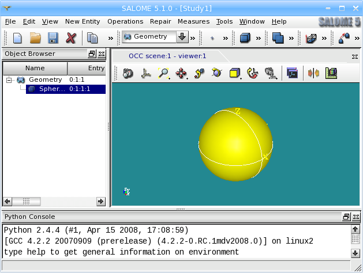This screenshot has height=273, width=363.
Task: Close the OCC viewer tab with its X
Action: [x=355, y=56]
